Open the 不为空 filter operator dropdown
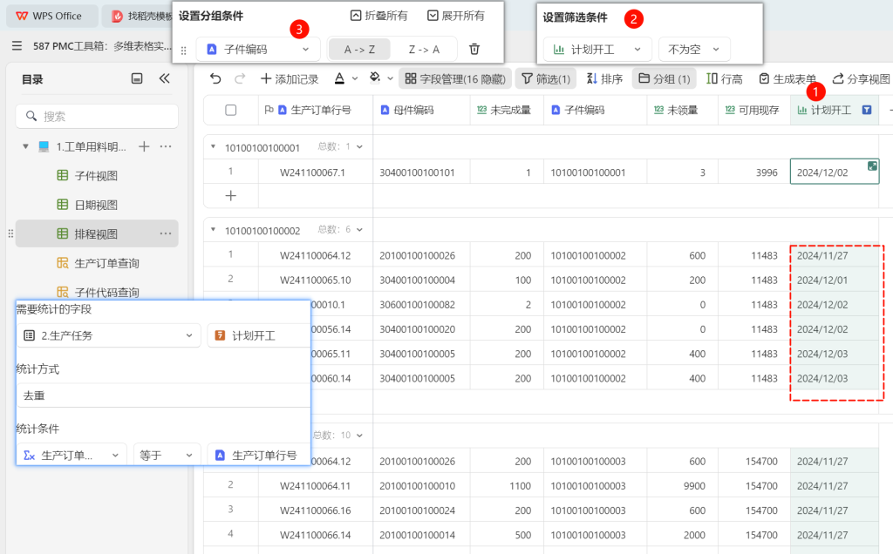The width and height of the screenshot is (893, 554). coord(693,50)
